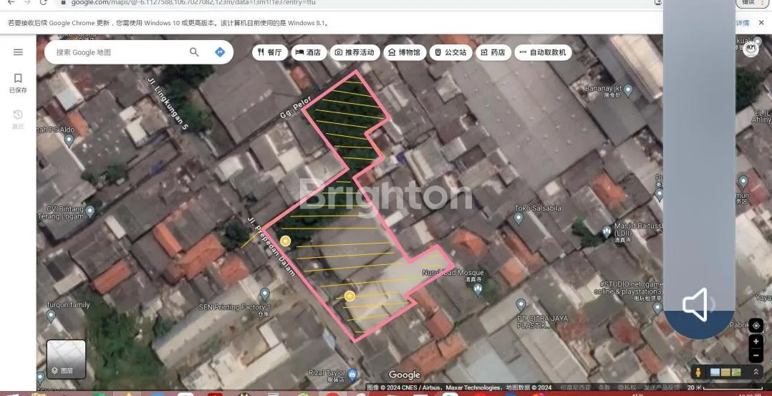The width and height of the screenshot is (772, 396).
Task: Open the Recents (最近) history icon
Action: 18,119
